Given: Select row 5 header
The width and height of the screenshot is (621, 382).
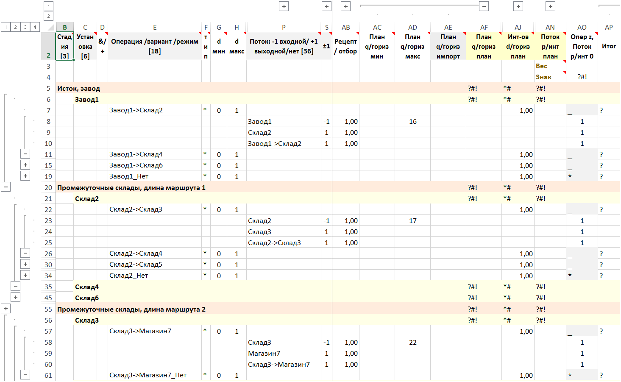Looking at the screenshot, I should 48,88.
